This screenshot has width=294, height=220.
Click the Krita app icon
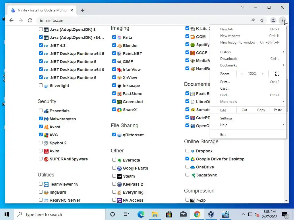[119, 38]
